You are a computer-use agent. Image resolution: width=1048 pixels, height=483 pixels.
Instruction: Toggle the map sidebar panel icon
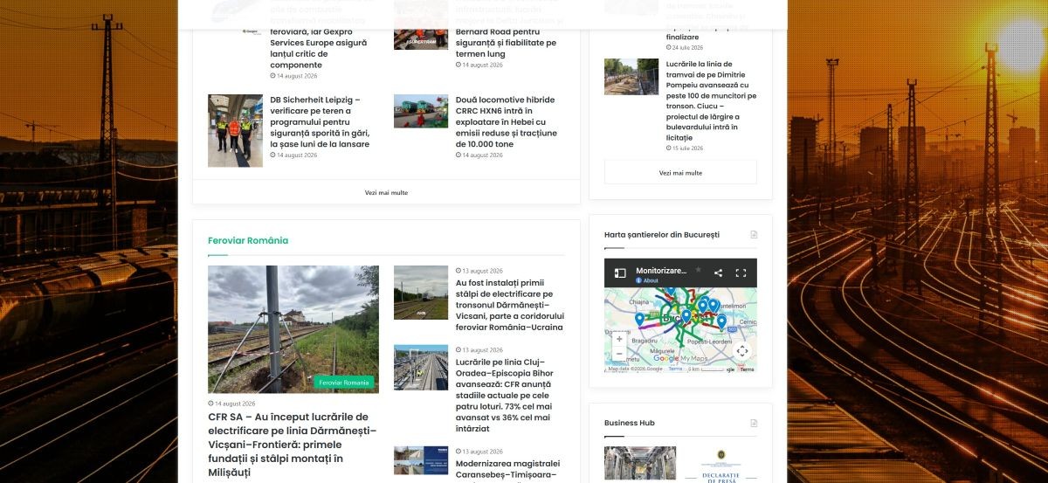tap(620, 273)
